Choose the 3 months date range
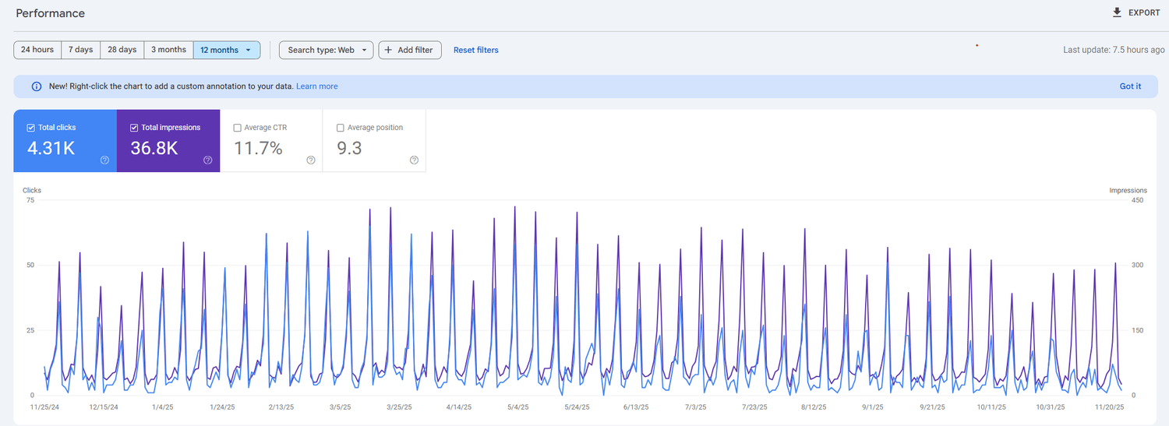The height and width of the screenshot is (426, 1169). pyautogui.click(x=168, y=50)
